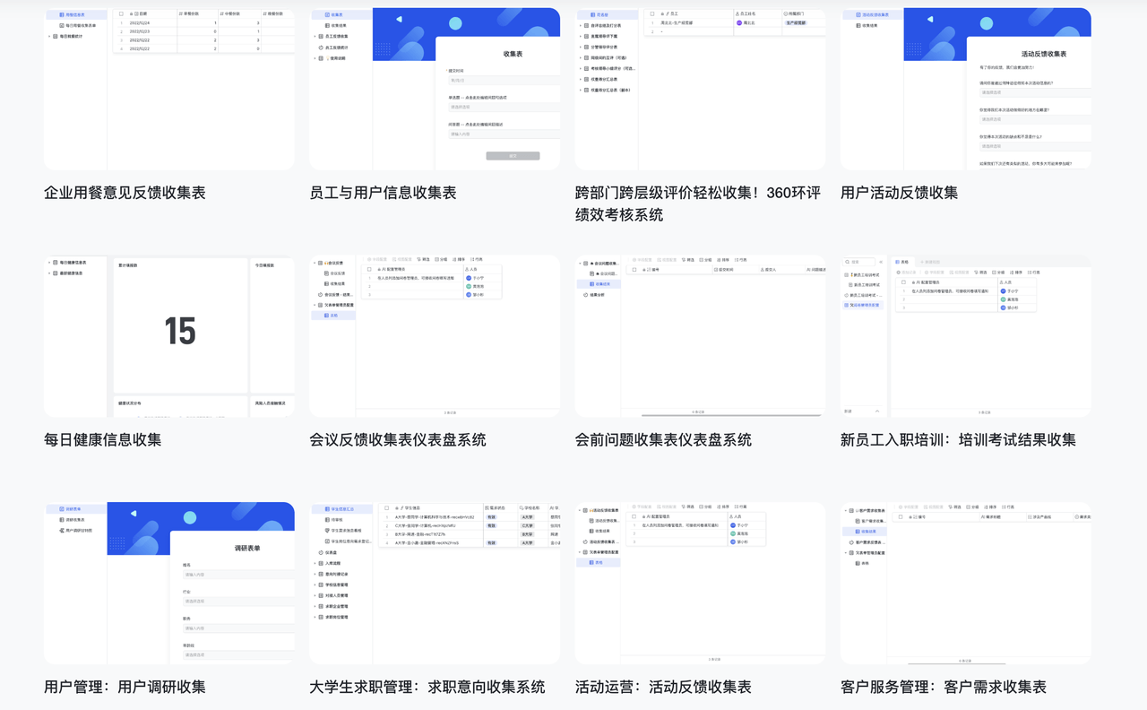The width and height of the screenshot is (1147, 710).
Task: Click 新员工入职培训:培训考试结果收集 title
Action: pyautogui.click(x=958, y=440)
